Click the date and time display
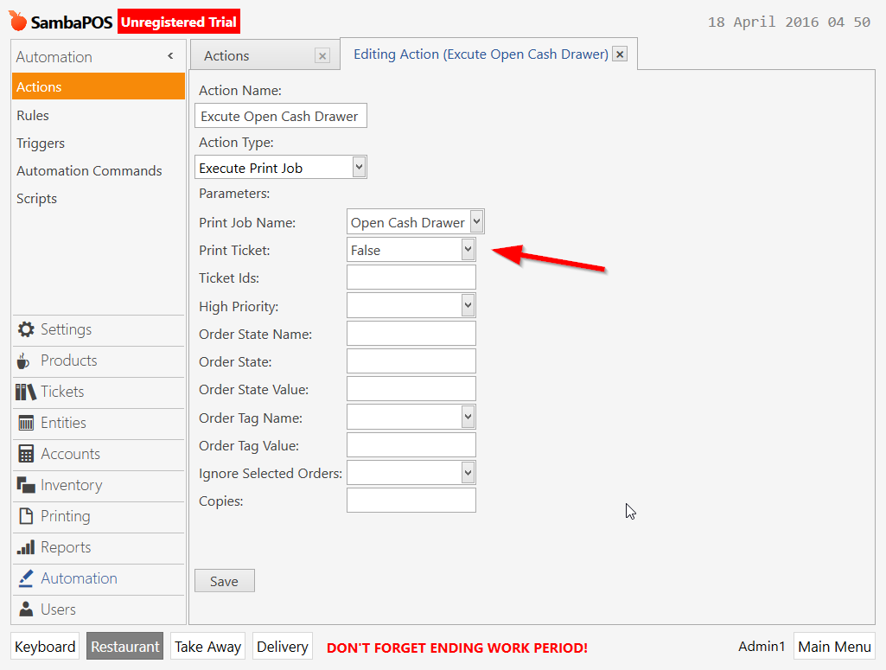 tap(789, 22)
